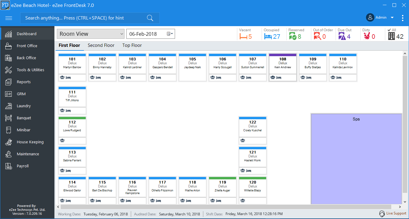The width and height of the screenshot is (409, 219).
Task: Open Dashboard menu item
Action: click(x=28, y=34)
